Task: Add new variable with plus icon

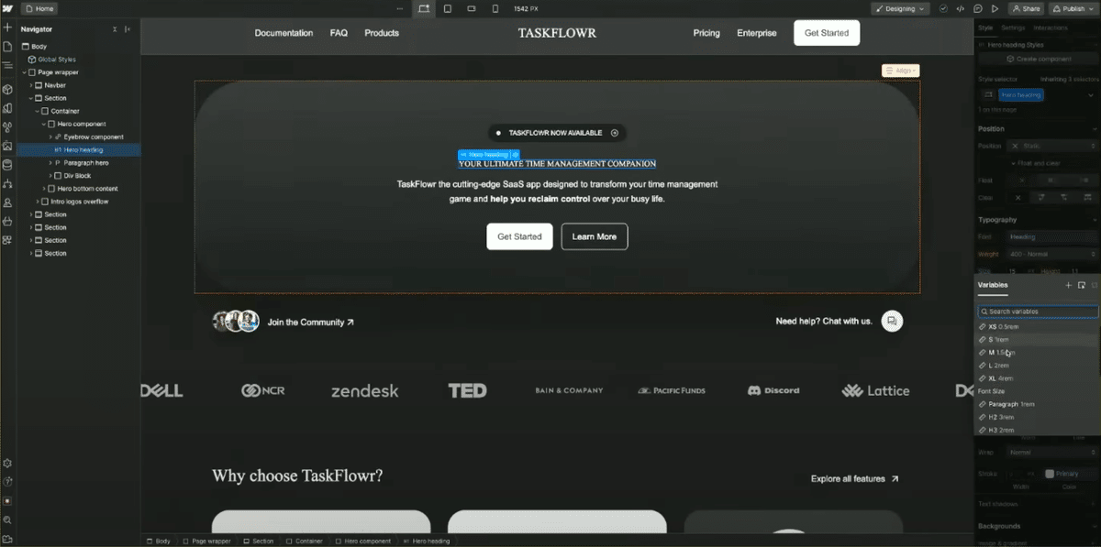Action: pyautogui.click(x=1068, y=285)
